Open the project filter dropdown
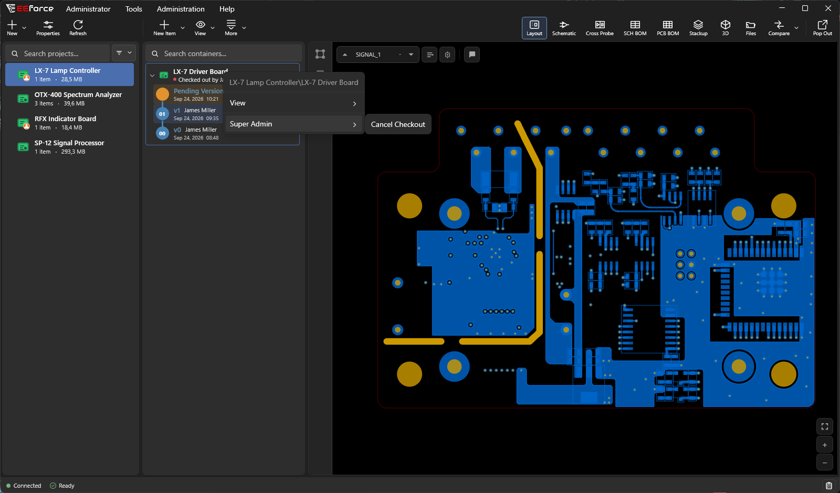 click(124, 53)
